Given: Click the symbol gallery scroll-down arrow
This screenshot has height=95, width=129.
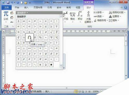Looking at the screenshot, I should [x=61, y=66].
